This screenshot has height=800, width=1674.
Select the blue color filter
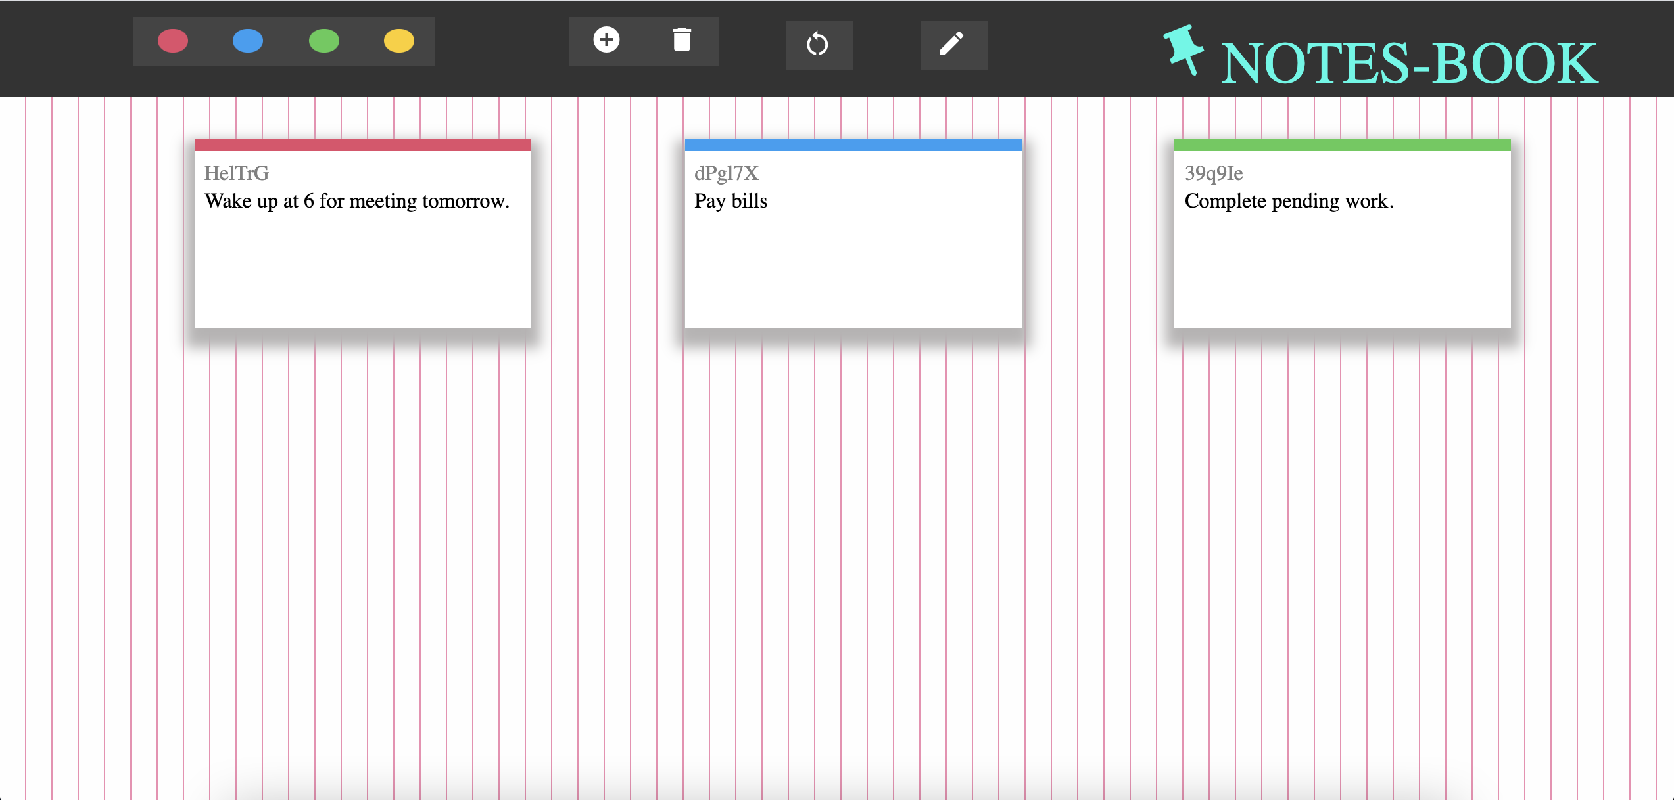tap(248, 41)
